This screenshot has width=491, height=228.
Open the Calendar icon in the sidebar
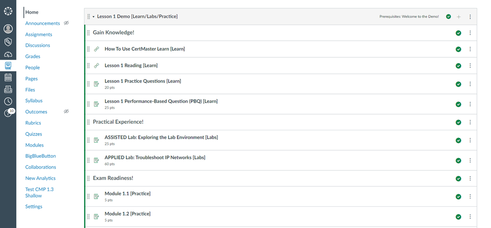pyautogui.click(x=8, y=77)
